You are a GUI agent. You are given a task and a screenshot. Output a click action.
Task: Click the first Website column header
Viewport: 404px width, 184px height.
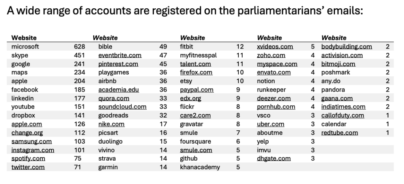click(24, 38)
